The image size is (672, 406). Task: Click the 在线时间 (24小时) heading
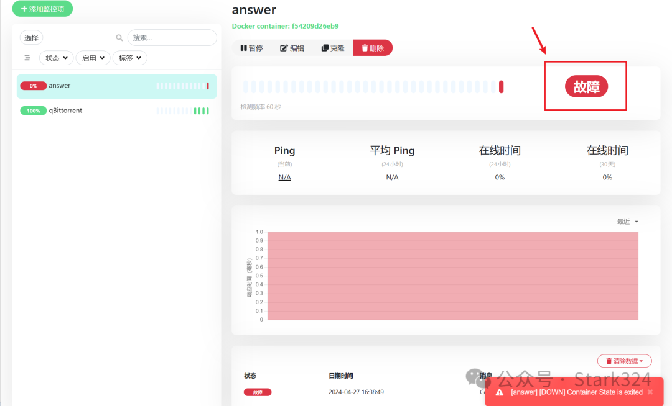(x=500, y=150)
